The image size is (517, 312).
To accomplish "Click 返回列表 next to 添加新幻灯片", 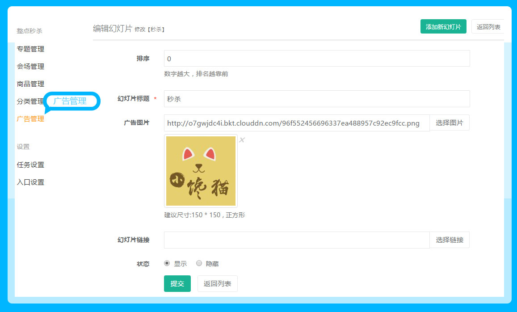I will click(x=488, y=27).
